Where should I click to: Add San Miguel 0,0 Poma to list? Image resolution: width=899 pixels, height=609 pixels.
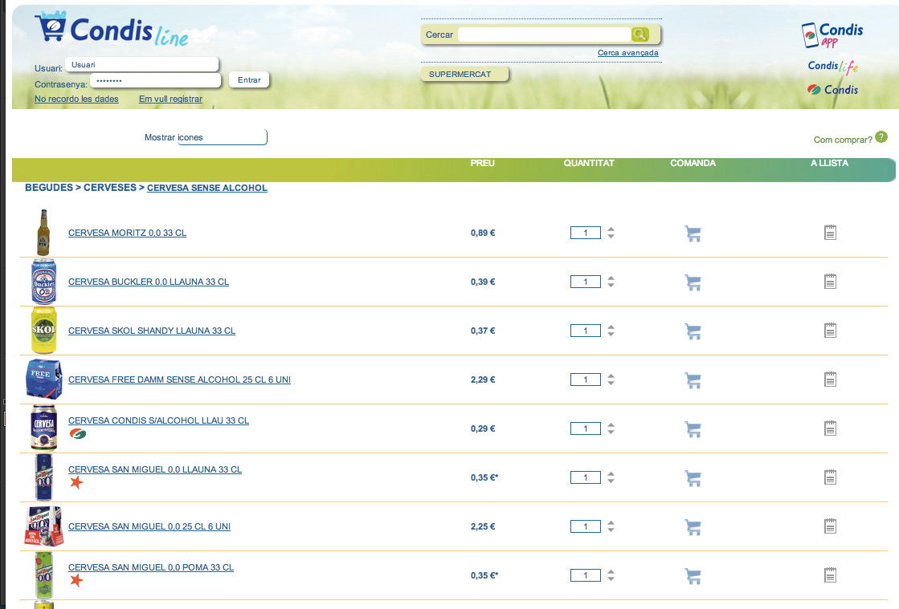pos(830,575)
